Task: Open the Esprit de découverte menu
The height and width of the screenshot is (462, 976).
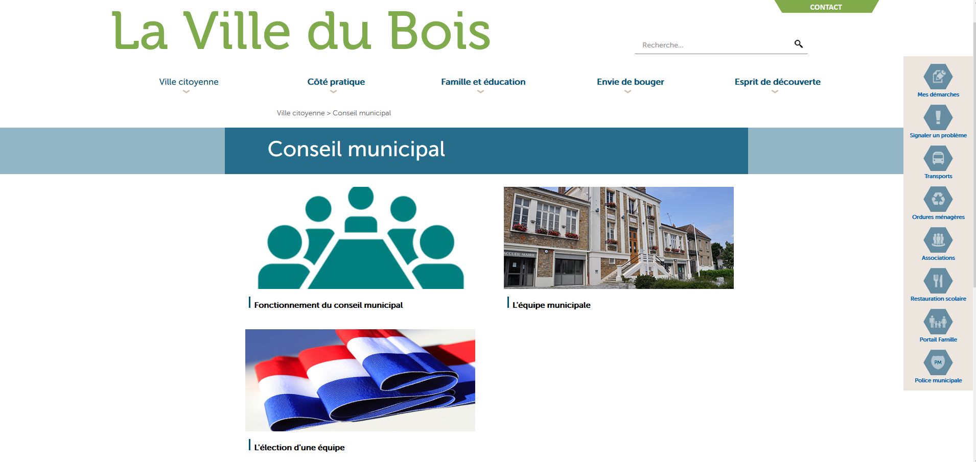Action: point(777,82)
